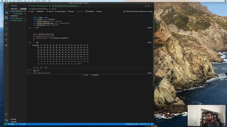Split the active cell icon
The height and width of the screenshot is (127, 227).
[x=41, y=67]
